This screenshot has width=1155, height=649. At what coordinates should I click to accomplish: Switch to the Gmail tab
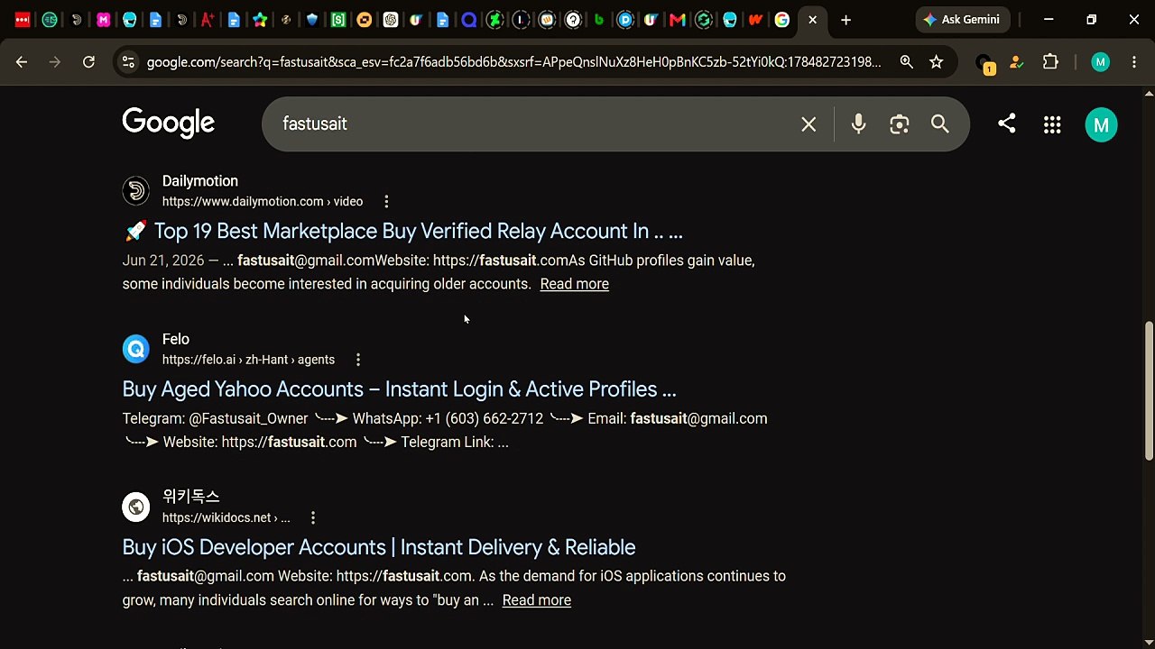coord(678,20)
